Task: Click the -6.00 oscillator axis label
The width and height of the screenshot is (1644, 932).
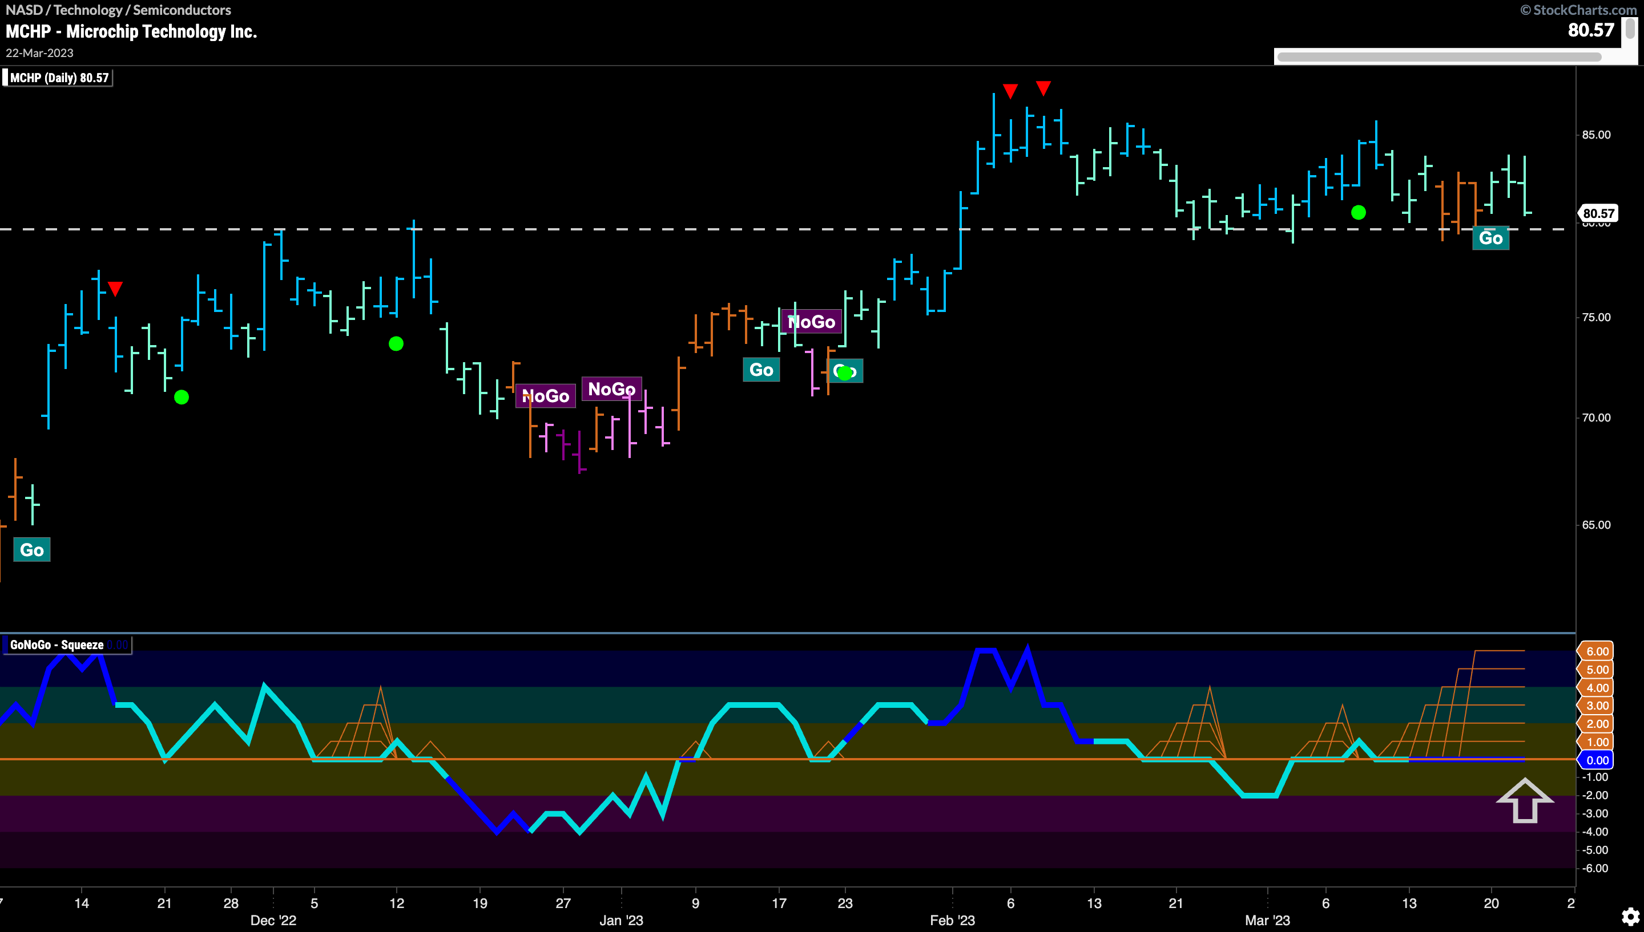Action: coord(1595,869)
